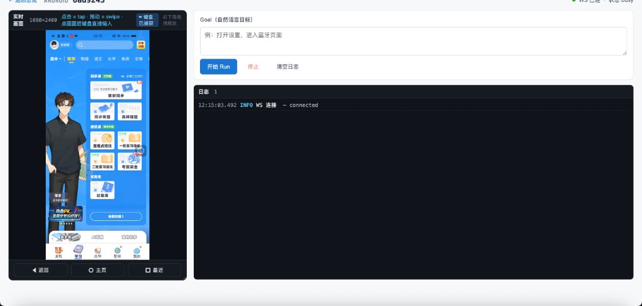The image size is (642, 306).
Task: Open the 二轮复习培优 card
Action: pos(102,161)
